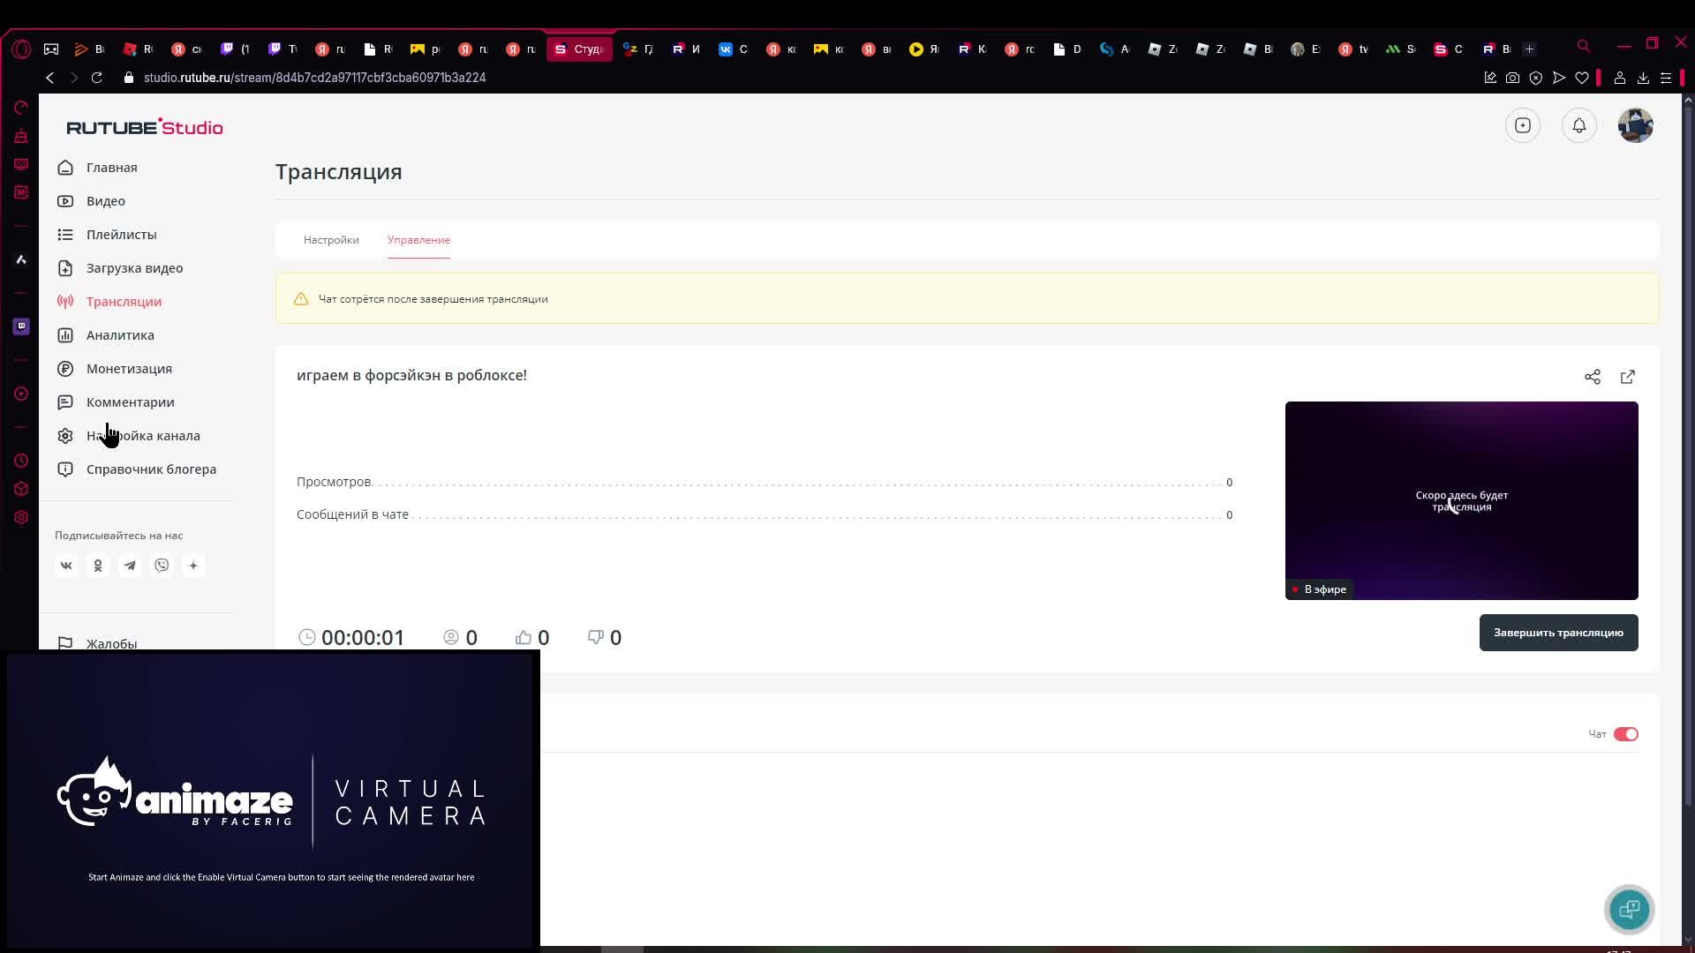Disable the Чат toggle
The height and width of the screenshot is (953, 1695).
click(1625, 734)
